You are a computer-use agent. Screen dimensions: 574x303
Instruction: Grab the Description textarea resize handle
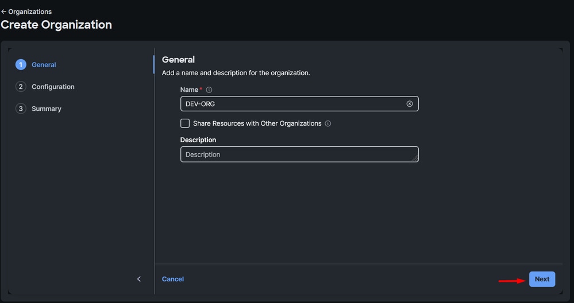click(415, 158)
